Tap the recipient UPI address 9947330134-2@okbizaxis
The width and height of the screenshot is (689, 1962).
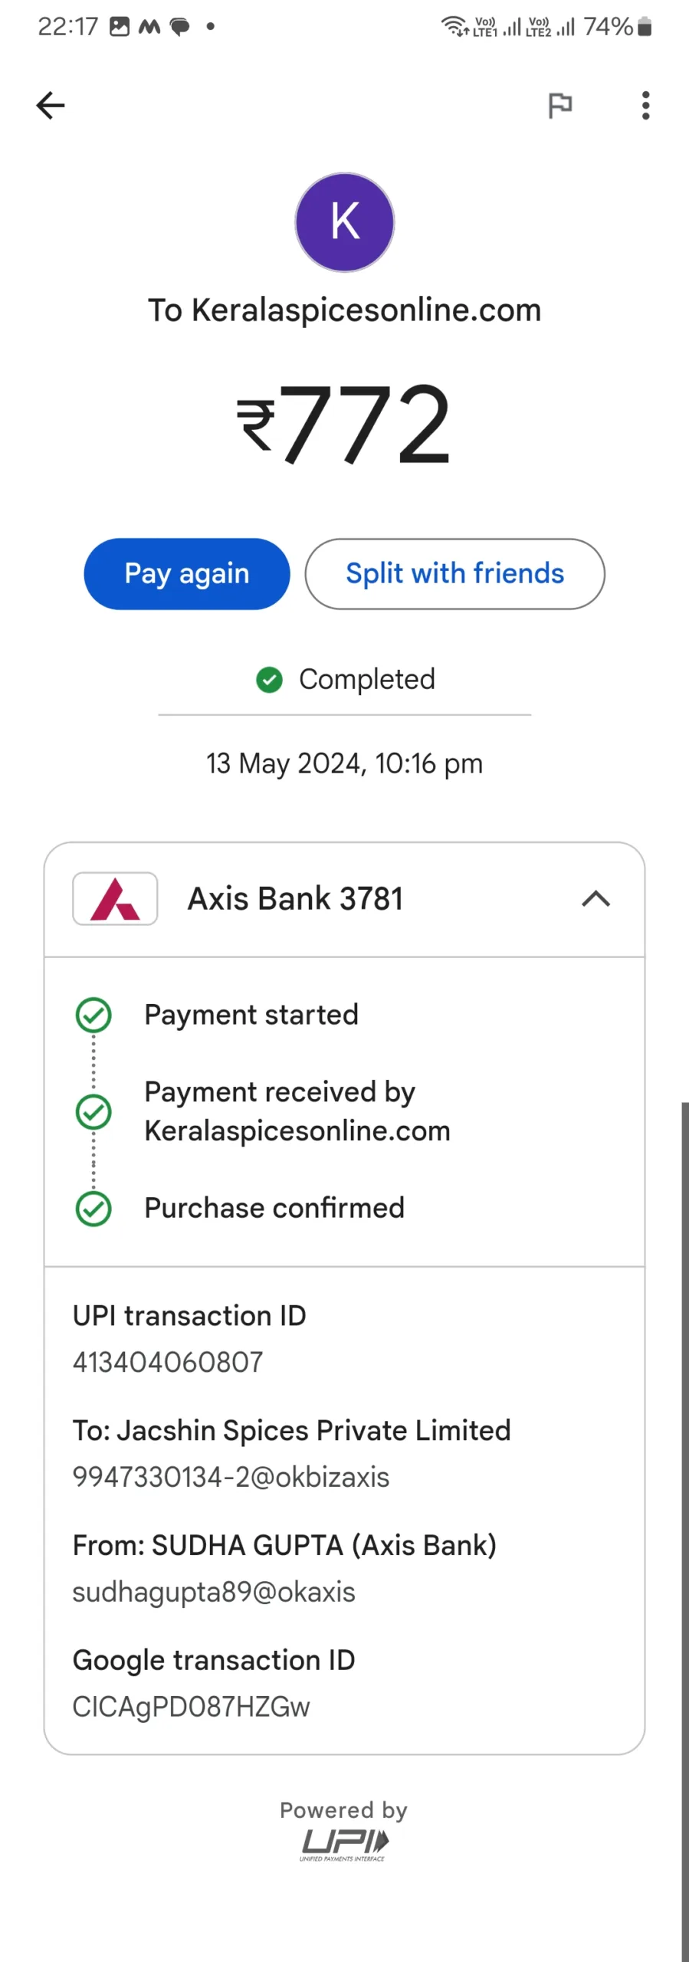point(231,1477)
